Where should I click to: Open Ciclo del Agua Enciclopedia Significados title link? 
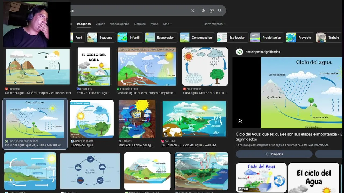(289, 137)
